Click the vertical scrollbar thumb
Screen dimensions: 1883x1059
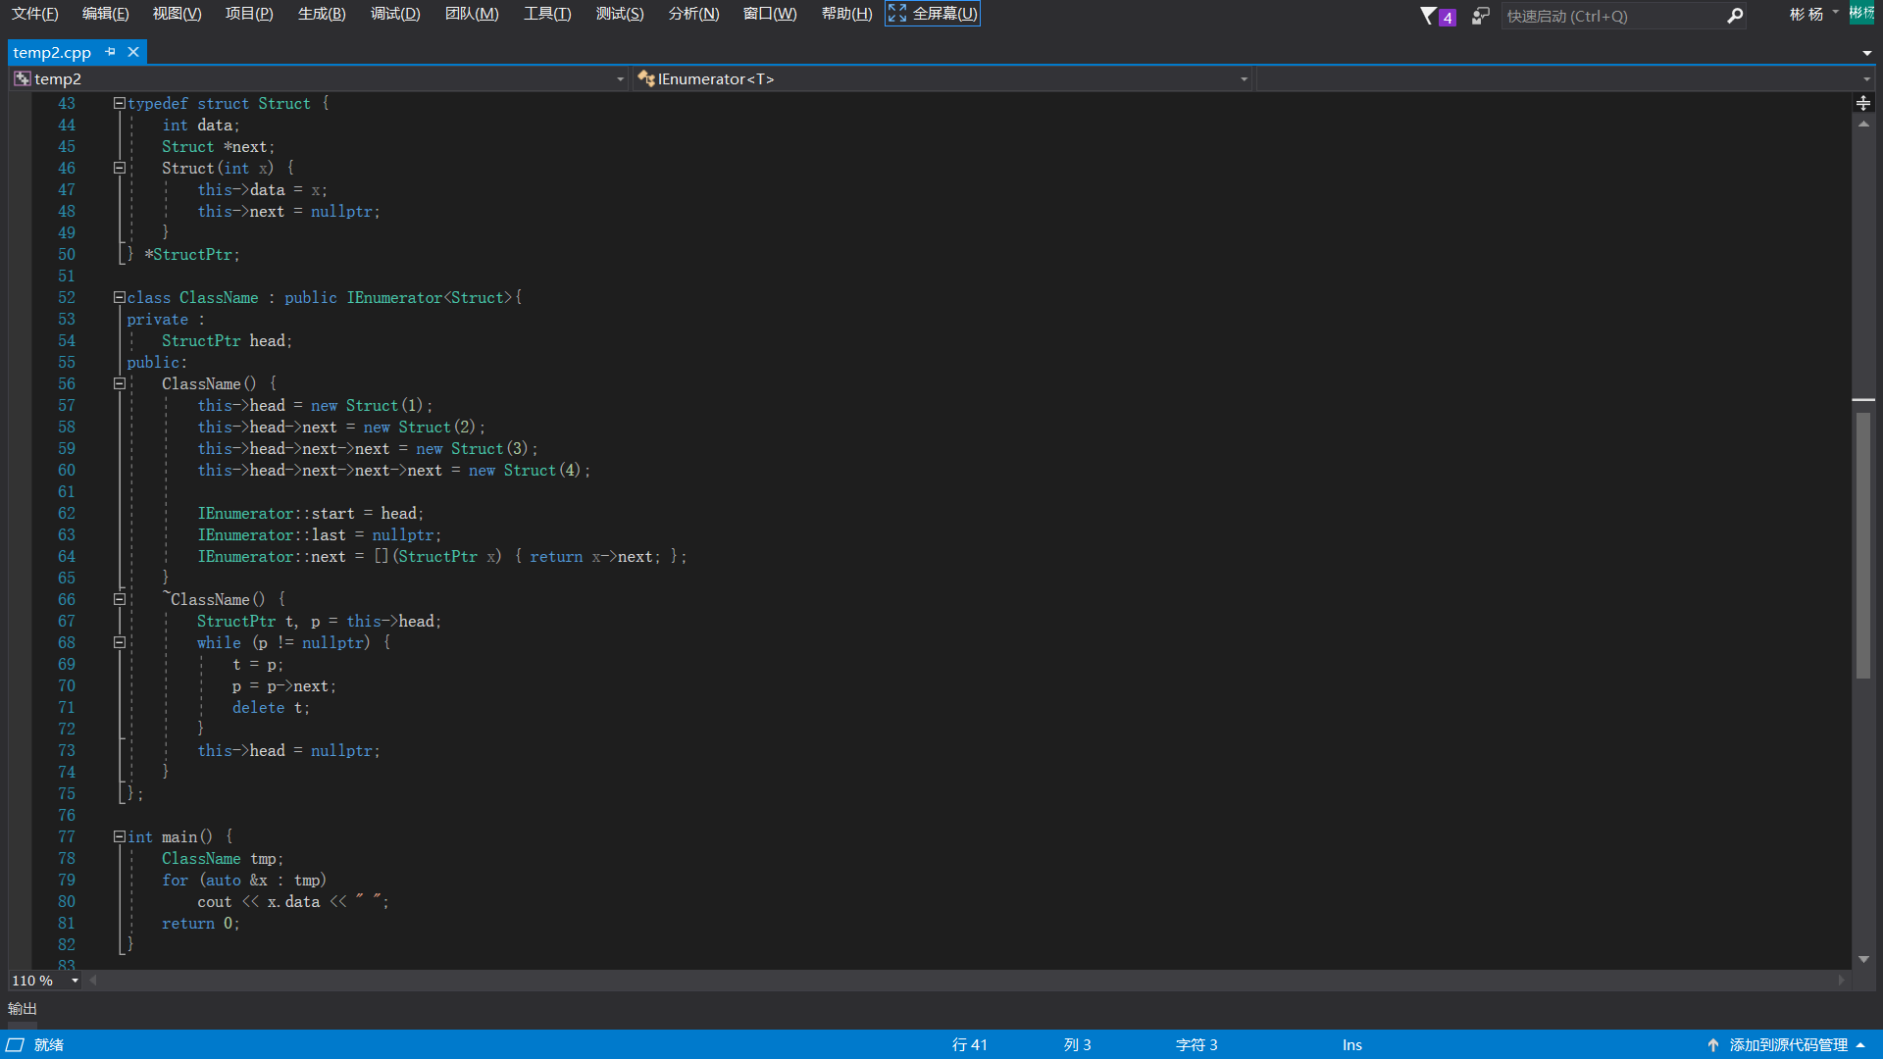pos(1863,544)
